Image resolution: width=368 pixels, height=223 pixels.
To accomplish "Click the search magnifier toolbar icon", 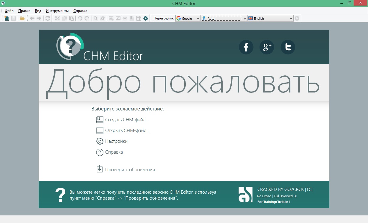I will point(95,18).
